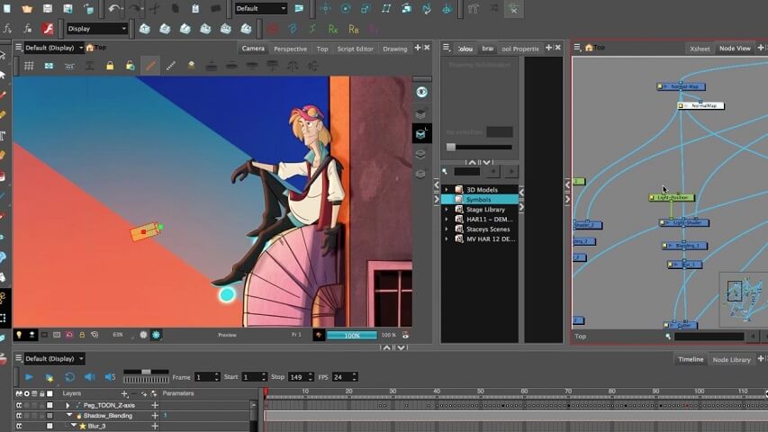Click the Light-Shader node in Node View
Screen dimensions: 768x432
(684, 222)
